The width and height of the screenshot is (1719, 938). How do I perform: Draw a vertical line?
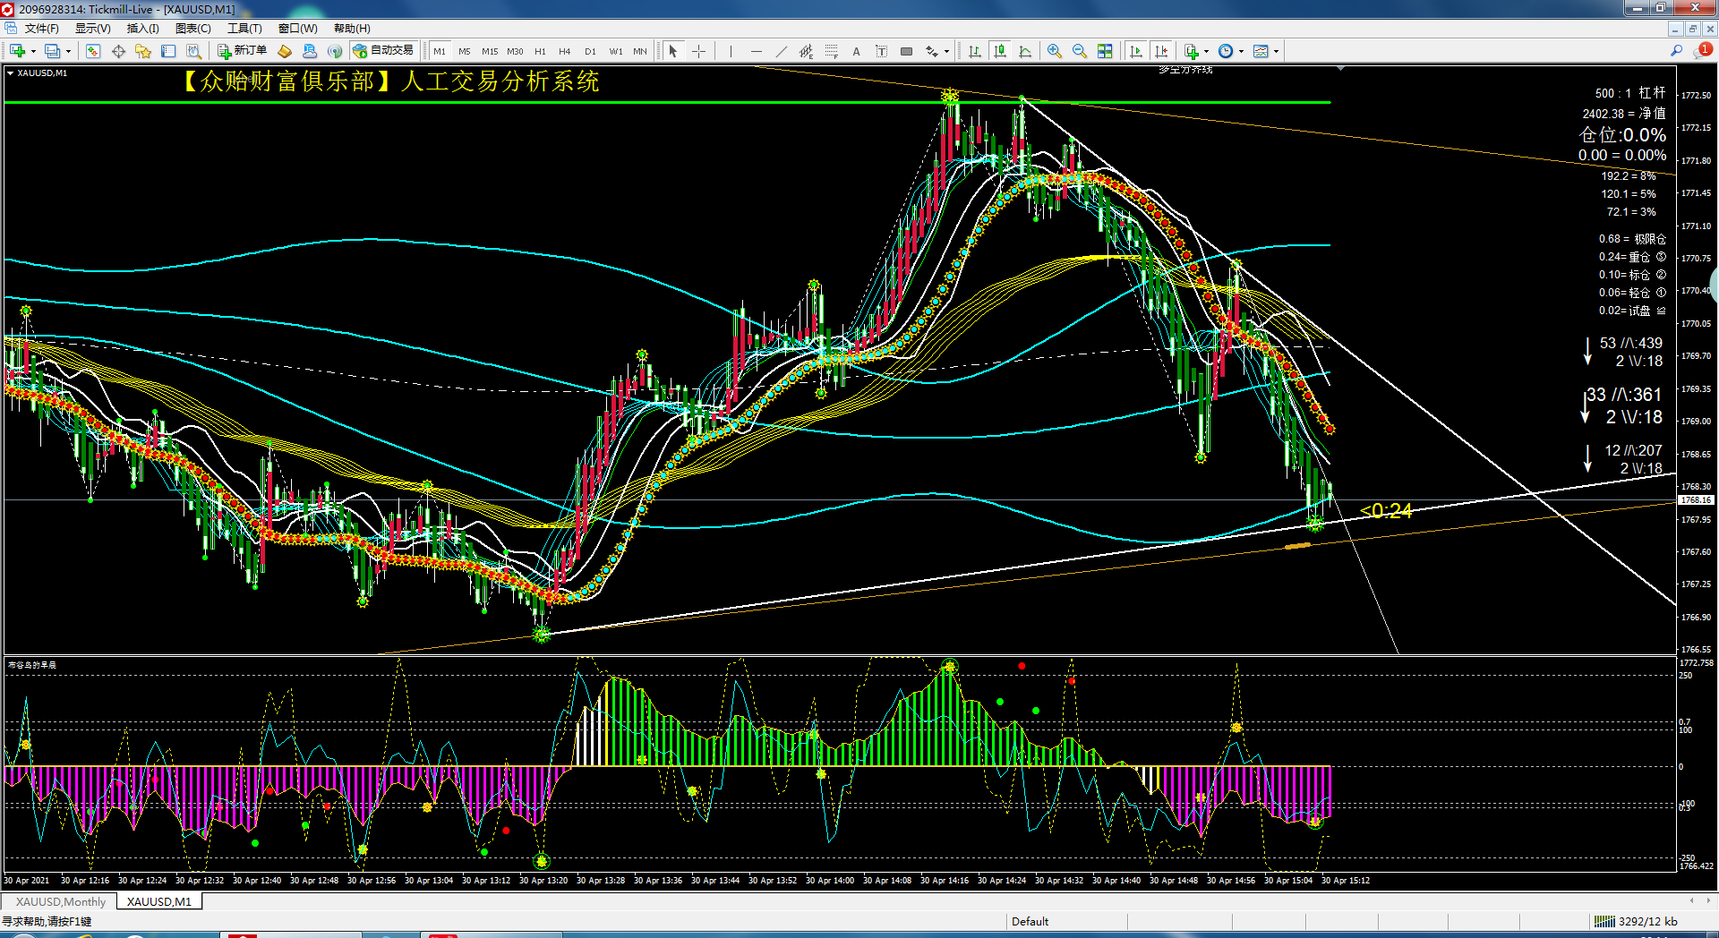[x=731, y=51]
